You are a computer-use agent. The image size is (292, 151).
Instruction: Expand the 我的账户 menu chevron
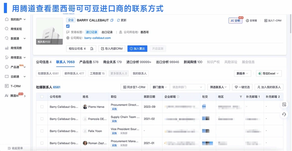[x=24, y=19]
